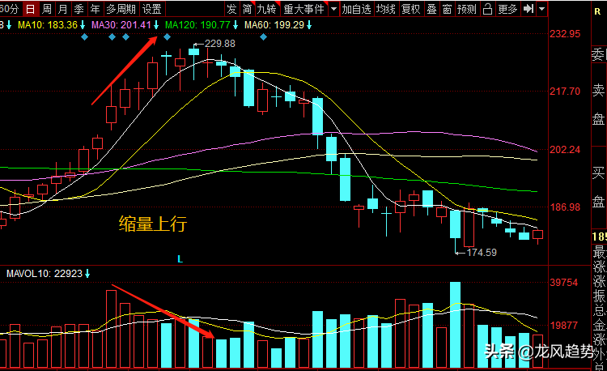Click the MA120: 190.77 label

click(197, 25)
